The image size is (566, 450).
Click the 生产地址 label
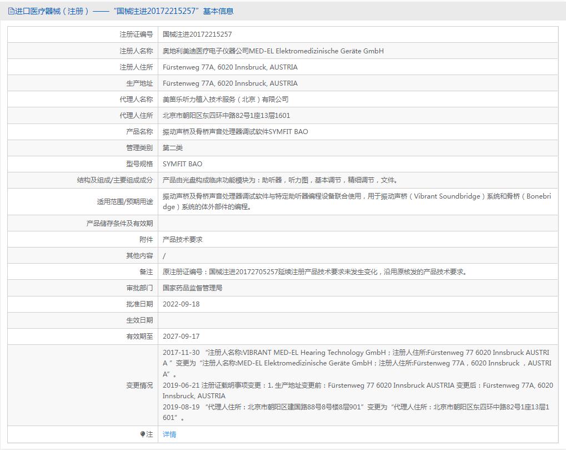click(139, 83)
